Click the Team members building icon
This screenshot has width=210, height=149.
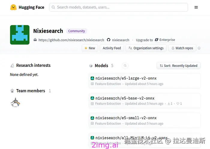point(12,91)
